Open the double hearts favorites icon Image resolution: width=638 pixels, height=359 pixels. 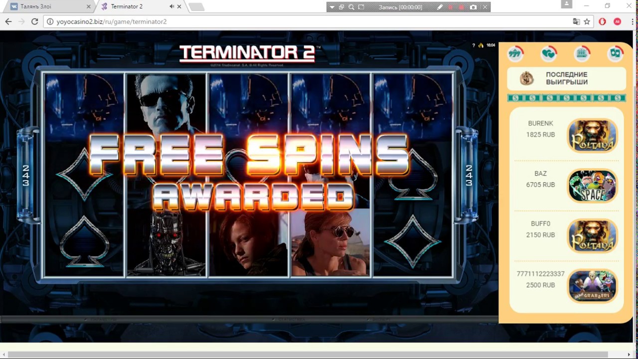click(x=549, y=53)
